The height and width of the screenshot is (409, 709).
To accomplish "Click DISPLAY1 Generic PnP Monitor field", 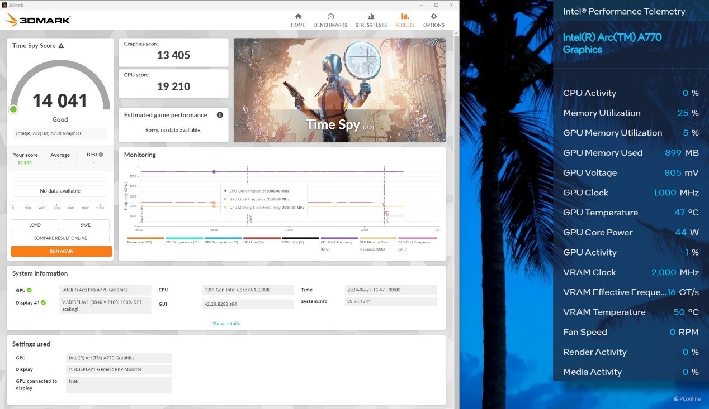I will click(119, 370).
